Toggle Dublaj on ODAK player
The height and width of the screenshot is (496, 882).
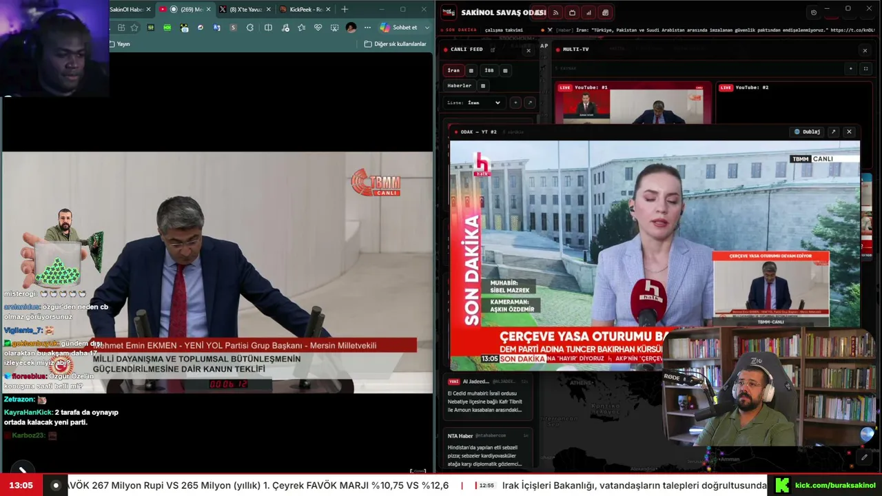click(808, 132)
